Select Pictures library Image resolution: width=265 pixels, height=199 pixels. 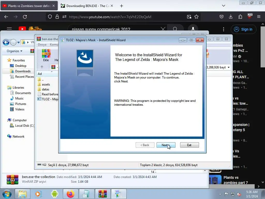(x=18, y=104)
